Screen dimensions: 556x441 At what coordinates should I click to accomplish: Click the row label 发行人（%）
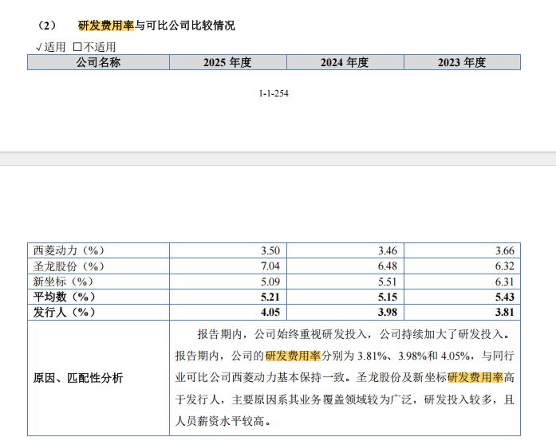tap(64, 313)
